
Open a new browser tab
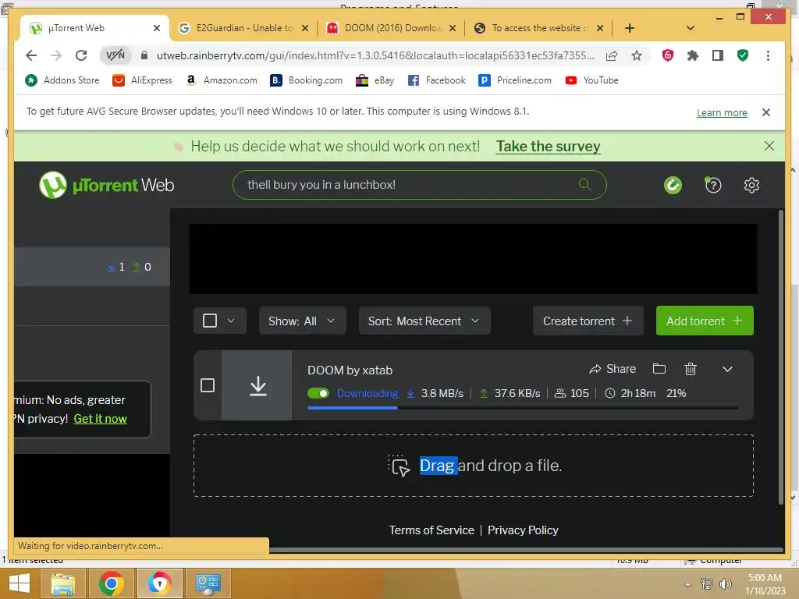(x=630, y=28)
